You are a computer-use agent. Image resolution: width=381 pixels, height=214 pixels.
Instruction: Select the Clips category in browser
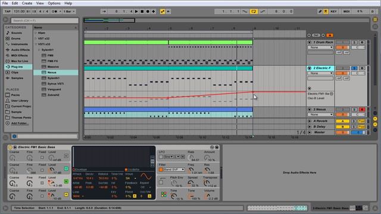[15, 73]
